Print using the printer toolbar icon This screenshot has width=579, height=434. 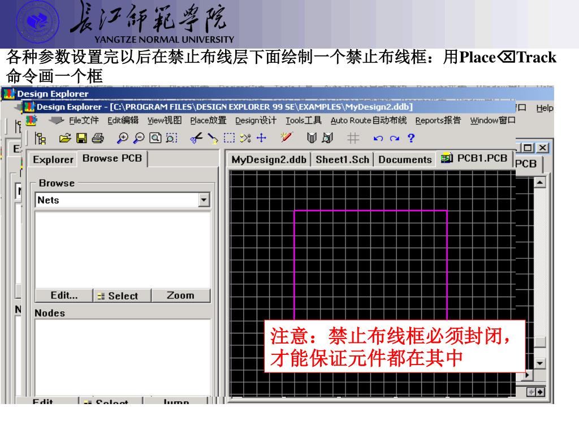(97, 138)
